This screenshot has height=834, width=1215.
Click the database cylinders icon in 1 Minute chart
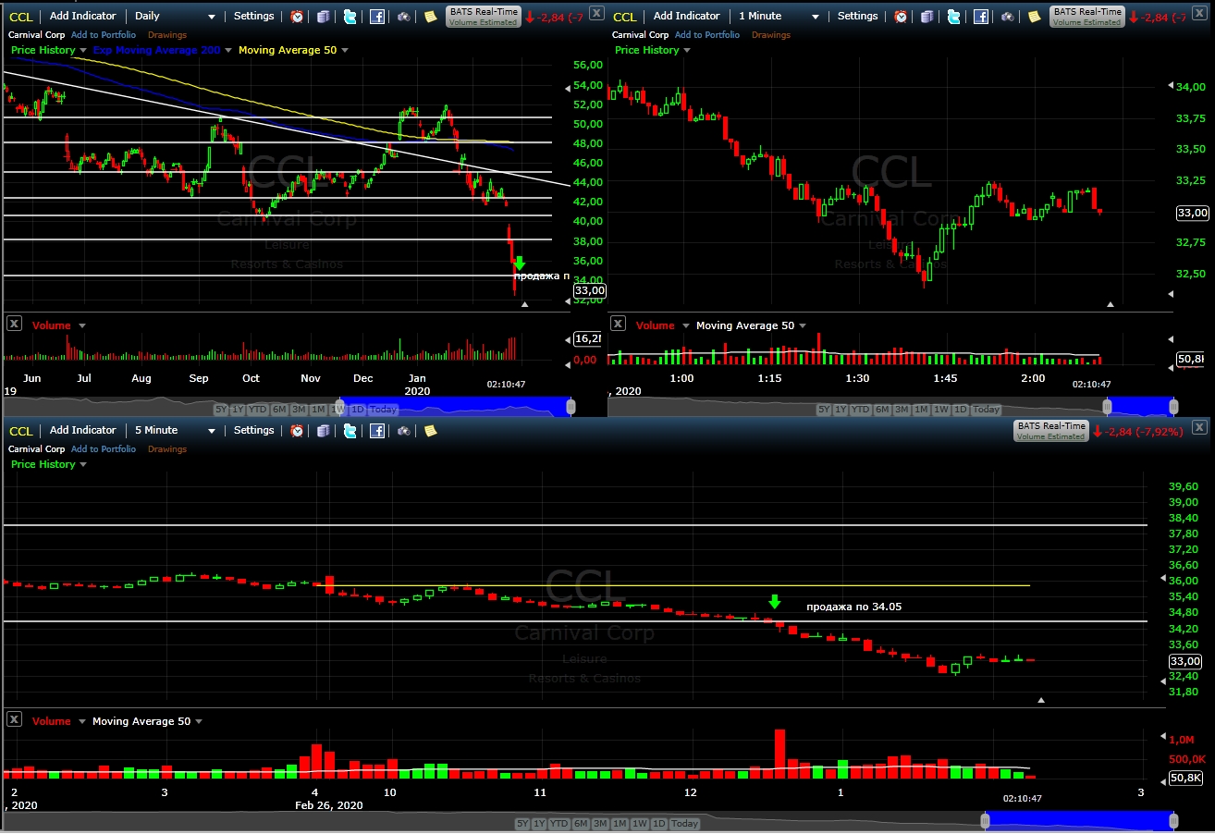(x=927, y=17)
